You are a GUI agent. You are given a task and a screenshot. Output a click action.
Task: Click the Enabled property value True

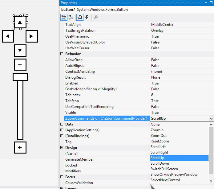pos(155,83)
